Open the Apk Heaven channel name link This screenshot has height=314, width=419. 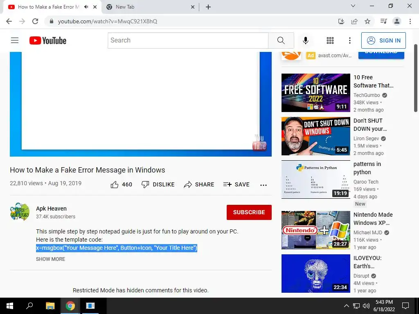(51, 209)
